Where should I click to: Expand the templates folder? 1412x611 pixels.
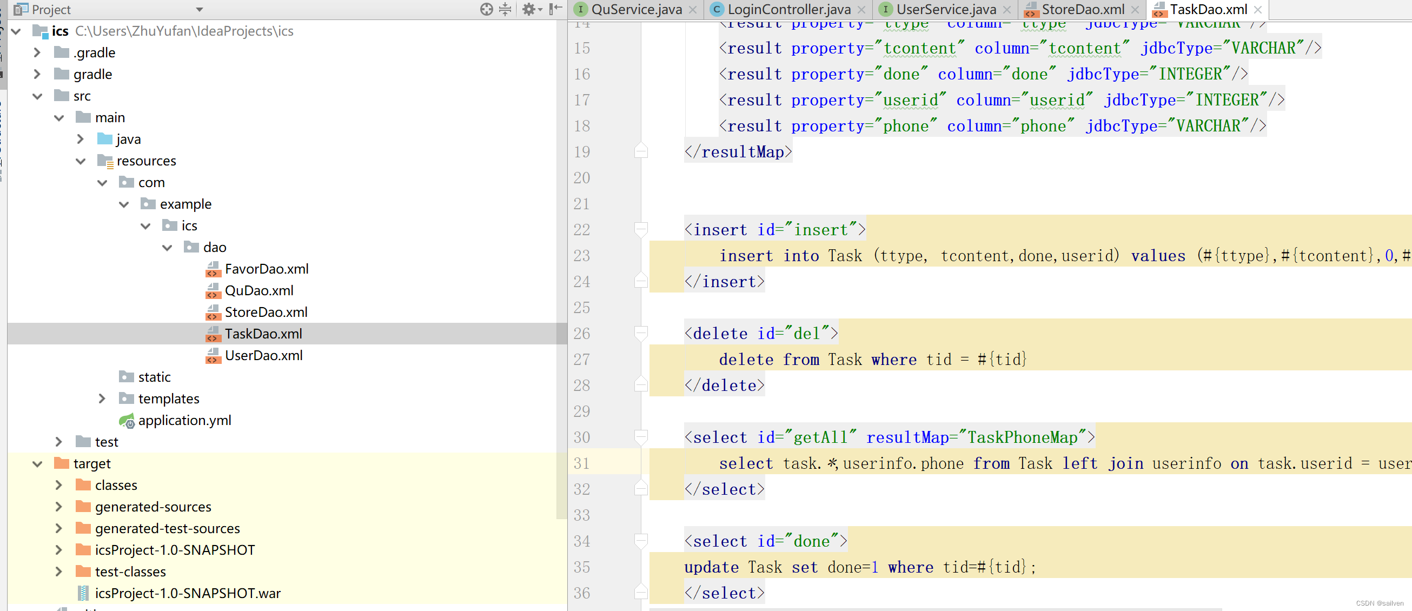(102, 399)
